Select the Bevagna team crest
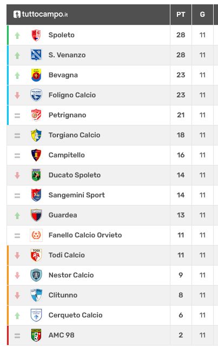The image size is (218, 351). click(36, 75)
